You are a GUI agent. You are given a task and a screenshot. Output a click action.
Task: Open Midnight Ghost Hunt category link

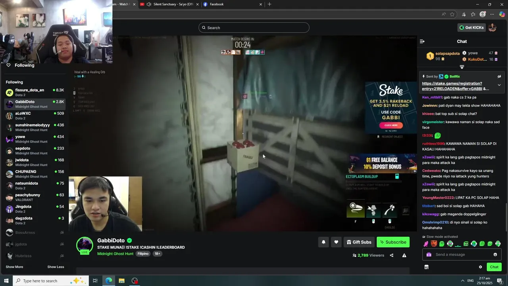click(115, 254)
